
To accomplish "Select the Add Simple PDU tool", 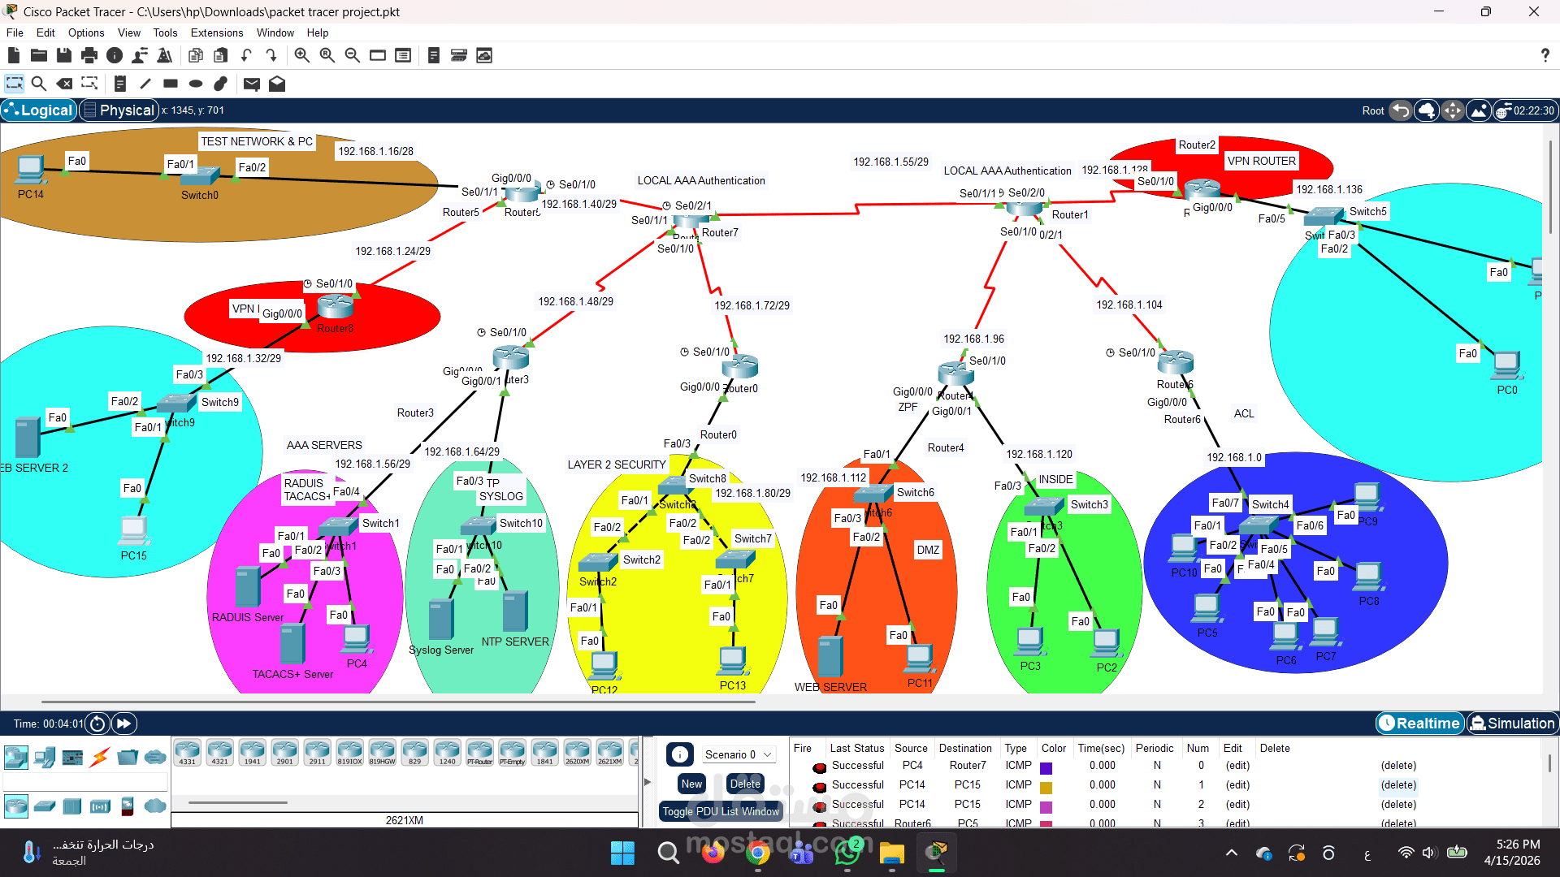I will click(252, 84).
